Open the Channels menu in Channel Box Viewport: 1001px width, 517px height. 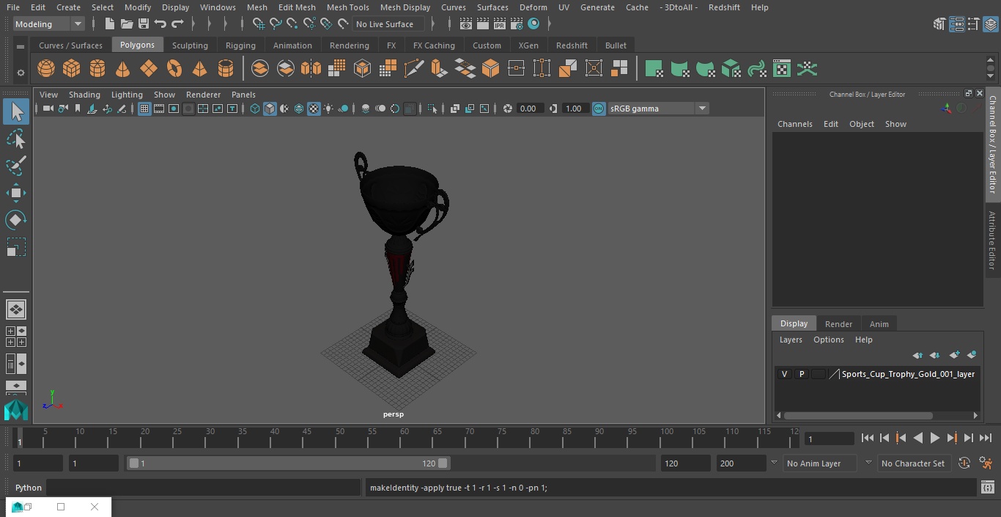point(795,124)
